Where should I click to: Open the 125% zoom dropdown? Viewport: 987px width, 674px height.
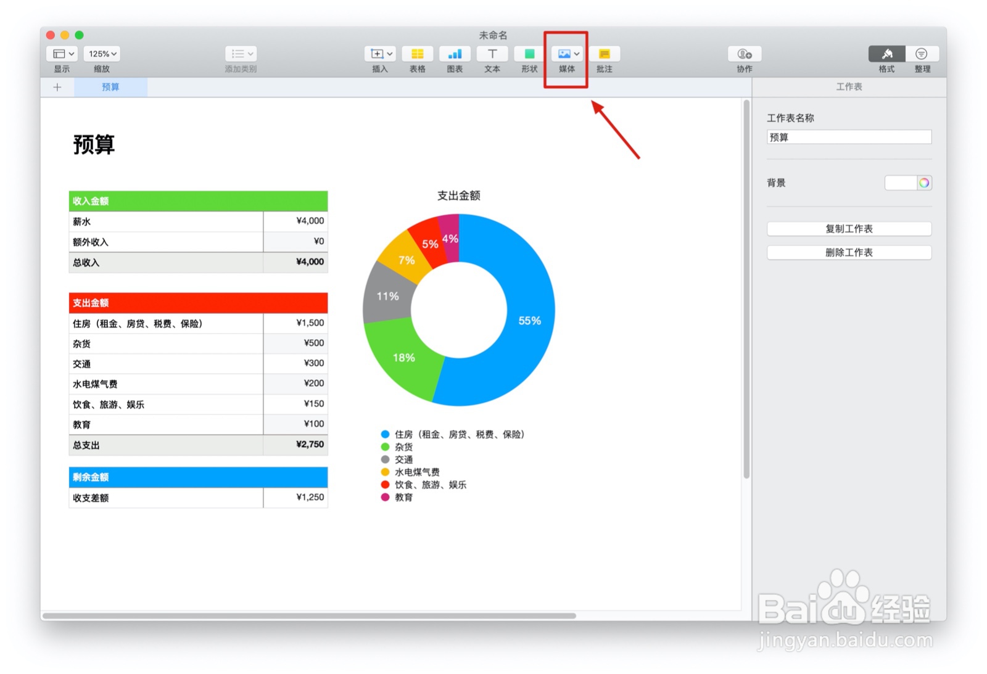(x=102, y=54)
